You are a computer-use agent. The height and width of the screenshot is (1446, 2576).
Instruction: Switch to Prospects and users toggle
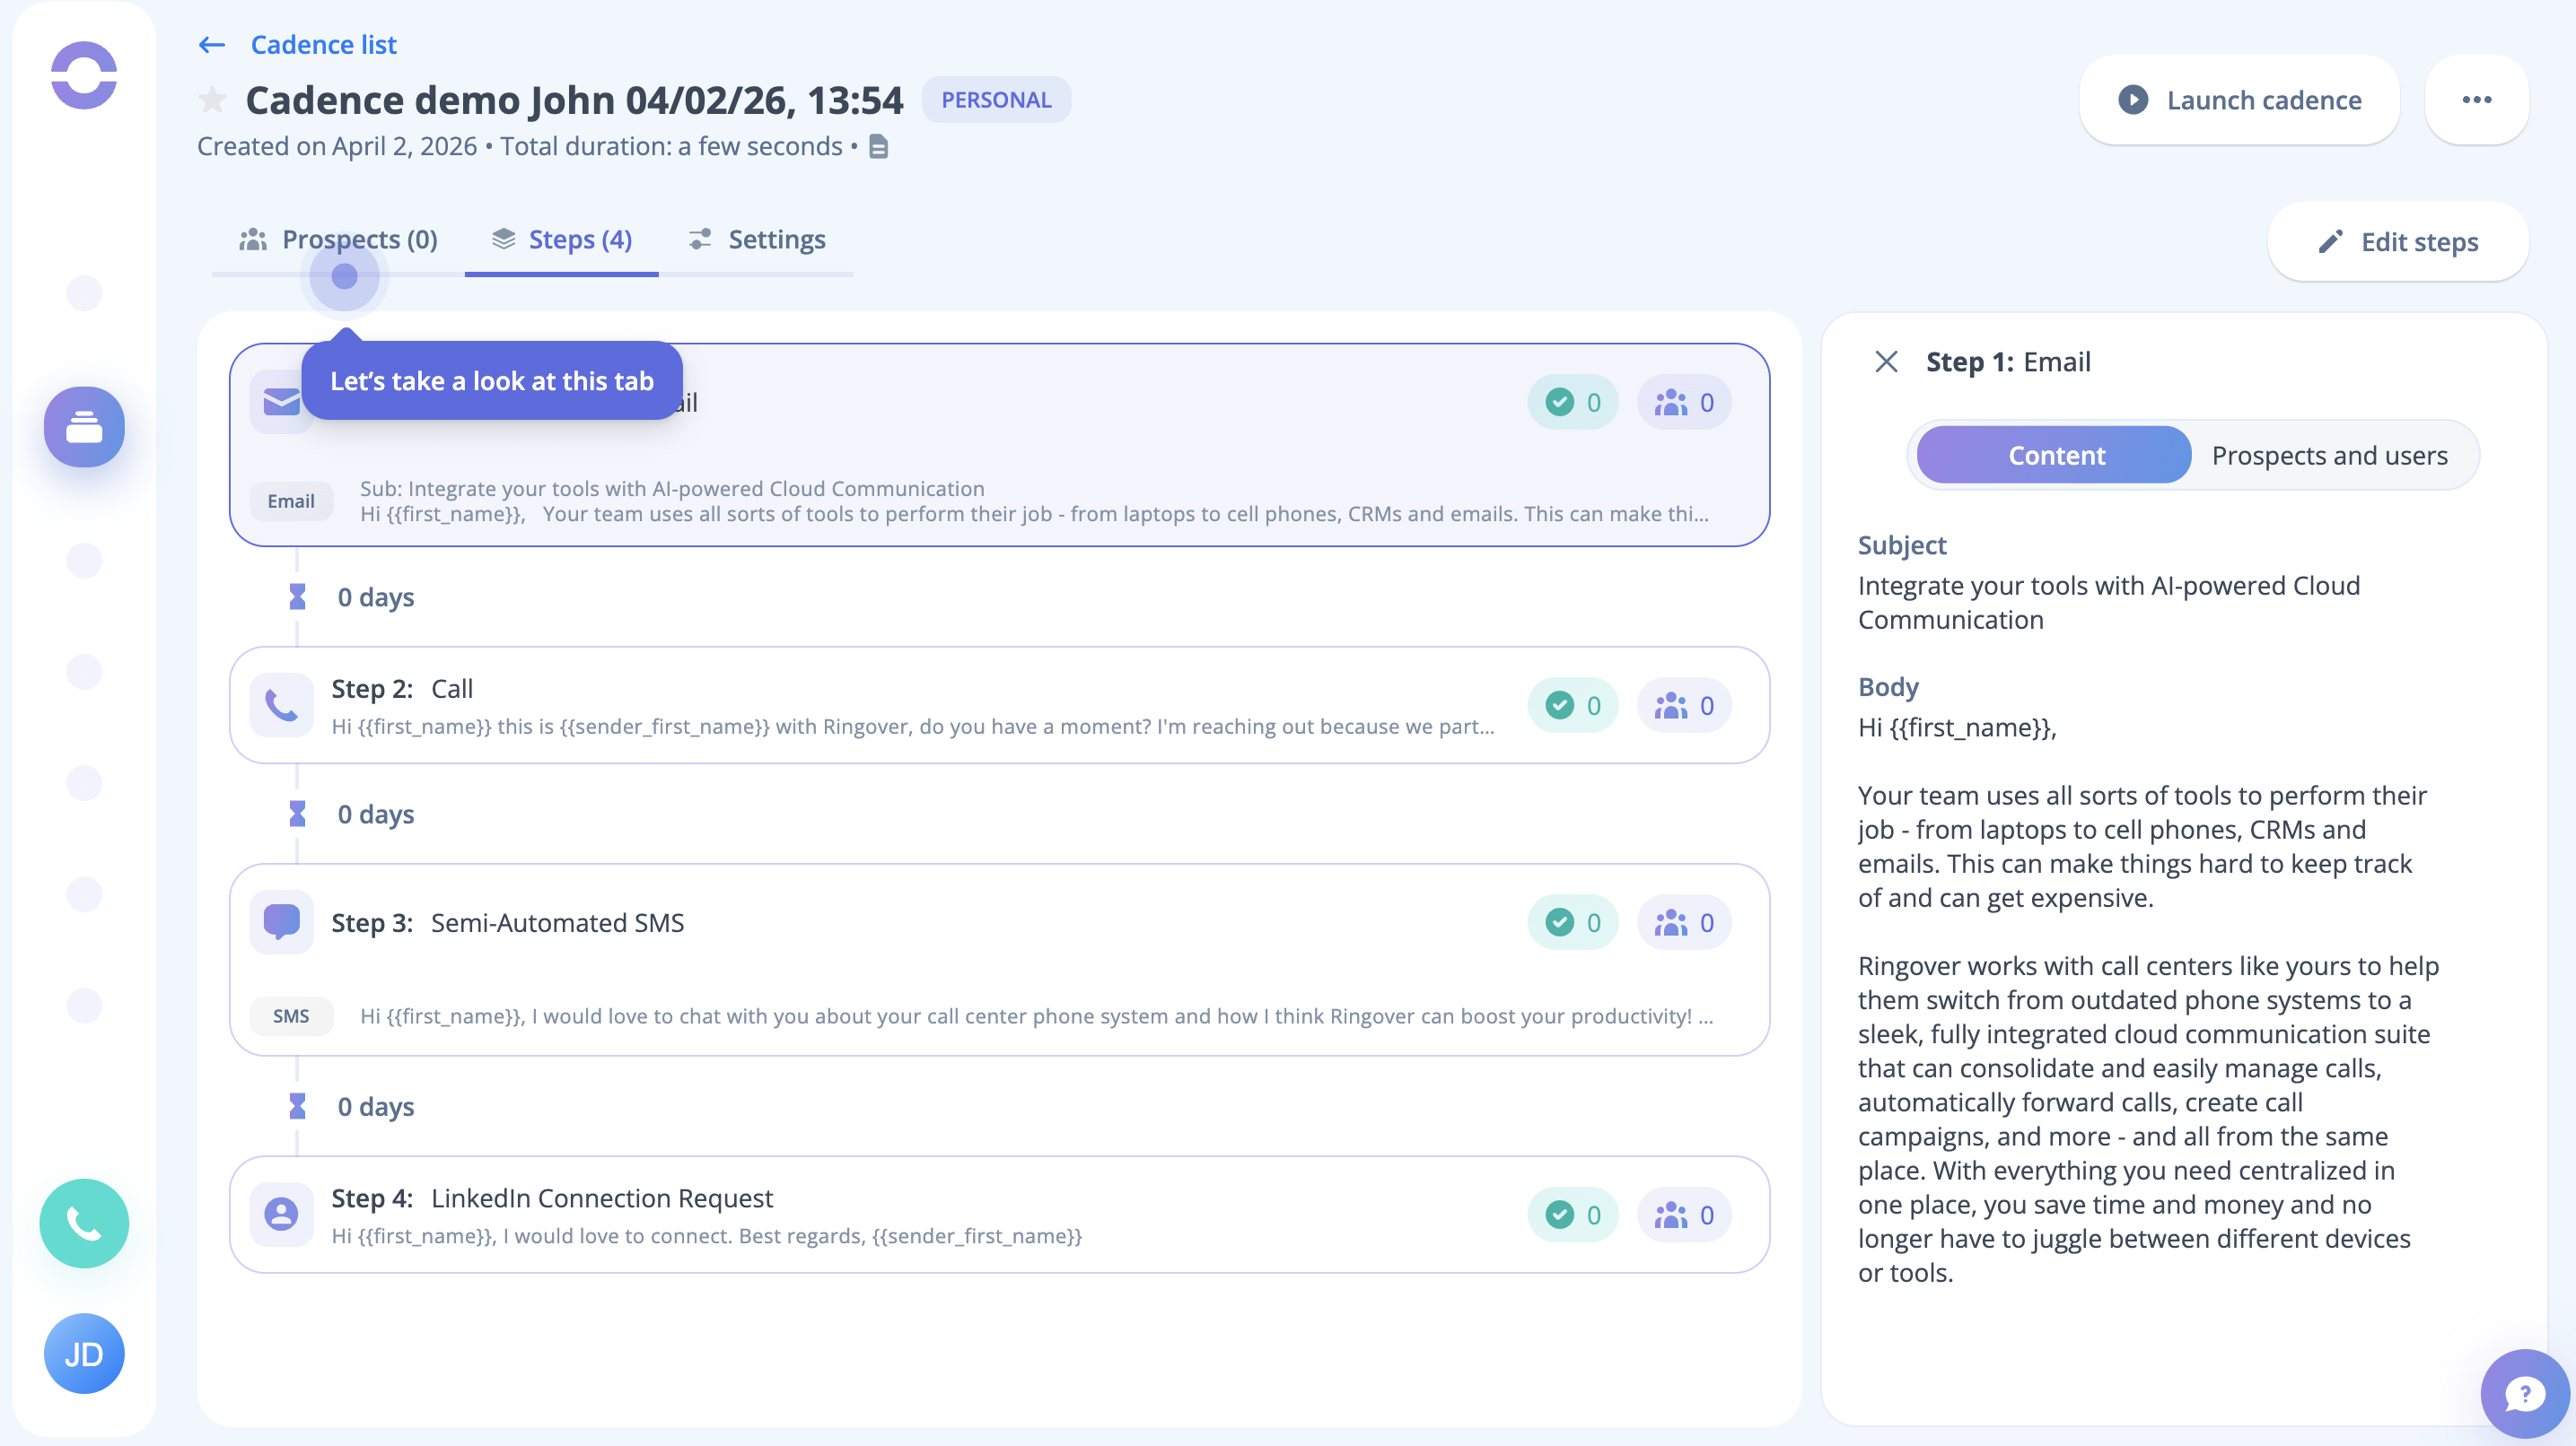2328,456
